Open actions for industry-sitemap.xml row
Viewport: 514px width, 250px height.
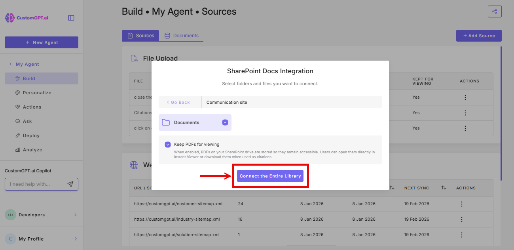[461, 219]
